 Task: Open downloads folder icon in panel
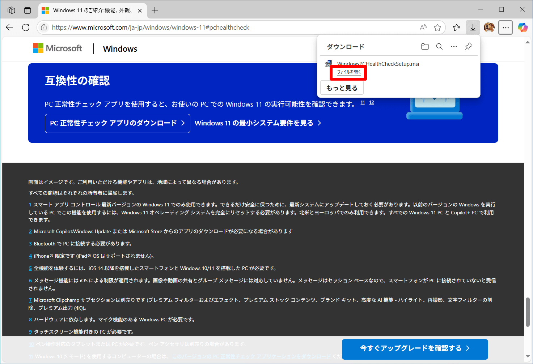pos(425,47)
